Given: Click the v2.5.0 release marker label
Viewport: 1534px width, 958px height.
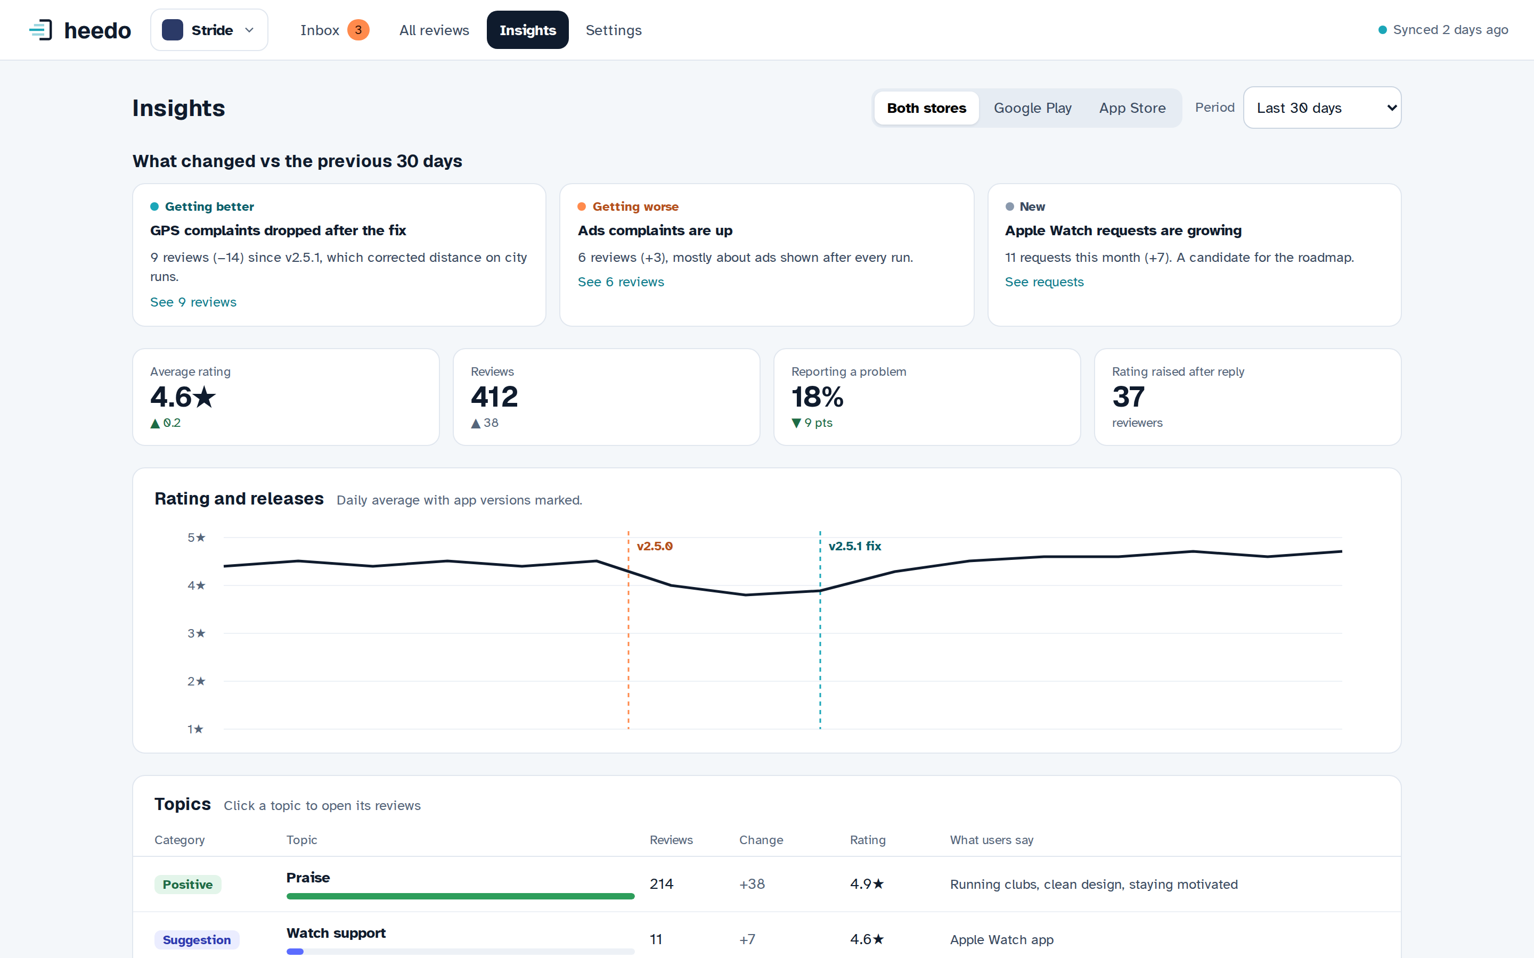Looking at the screenshot, I should pos(654,546).
